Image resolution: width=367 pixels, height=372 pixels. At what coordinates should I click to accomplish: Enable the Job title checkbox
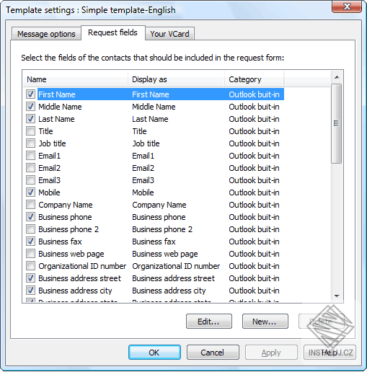pos(30,143)
